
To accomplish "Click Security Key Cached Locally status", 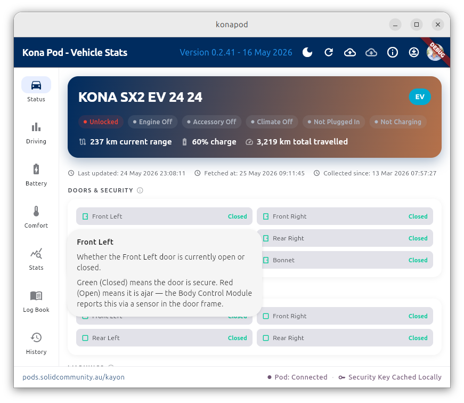I will (x=390, y=377).
